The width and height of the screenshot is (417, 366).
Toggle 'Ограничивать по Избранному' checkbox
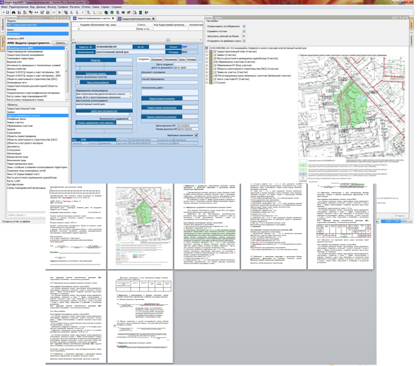click(244, 26)
